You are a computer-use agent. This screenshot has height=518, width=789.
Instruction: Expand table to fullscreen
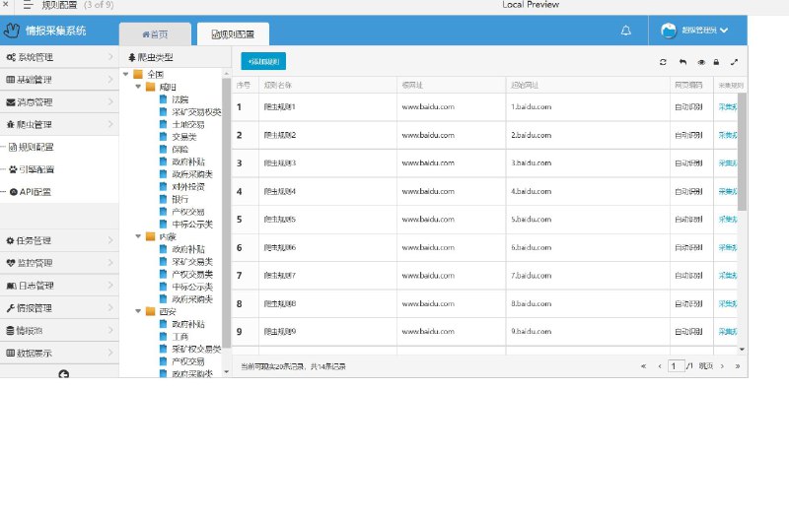coord(734,62)
